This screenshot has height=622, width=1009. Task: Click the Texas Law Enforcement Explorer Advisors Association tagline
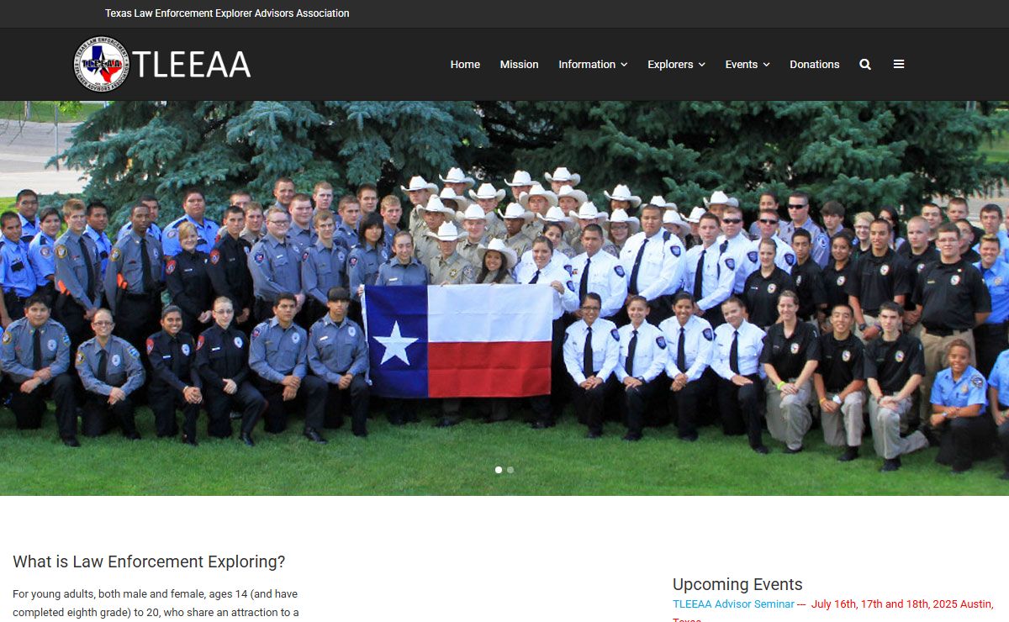point(227,13)
